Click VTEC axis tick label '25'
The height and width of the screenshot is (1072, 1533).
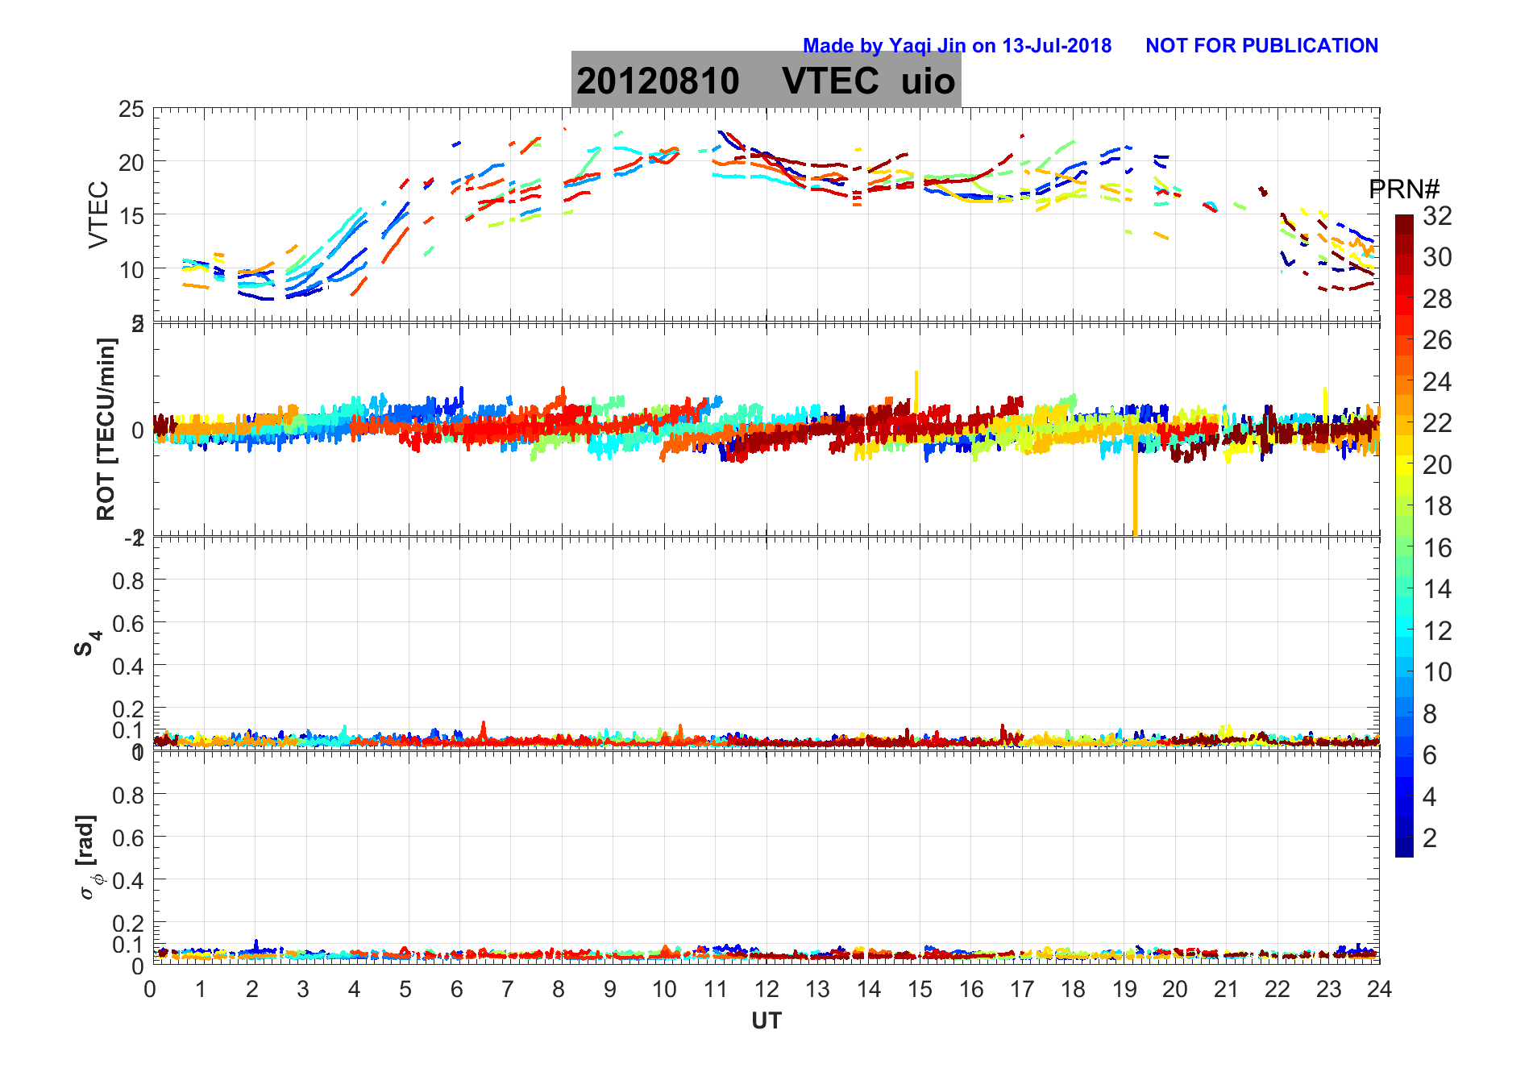(x=131, y=110)
